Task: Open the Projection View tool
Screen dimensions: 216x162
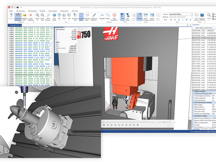Action: point(87,17)
